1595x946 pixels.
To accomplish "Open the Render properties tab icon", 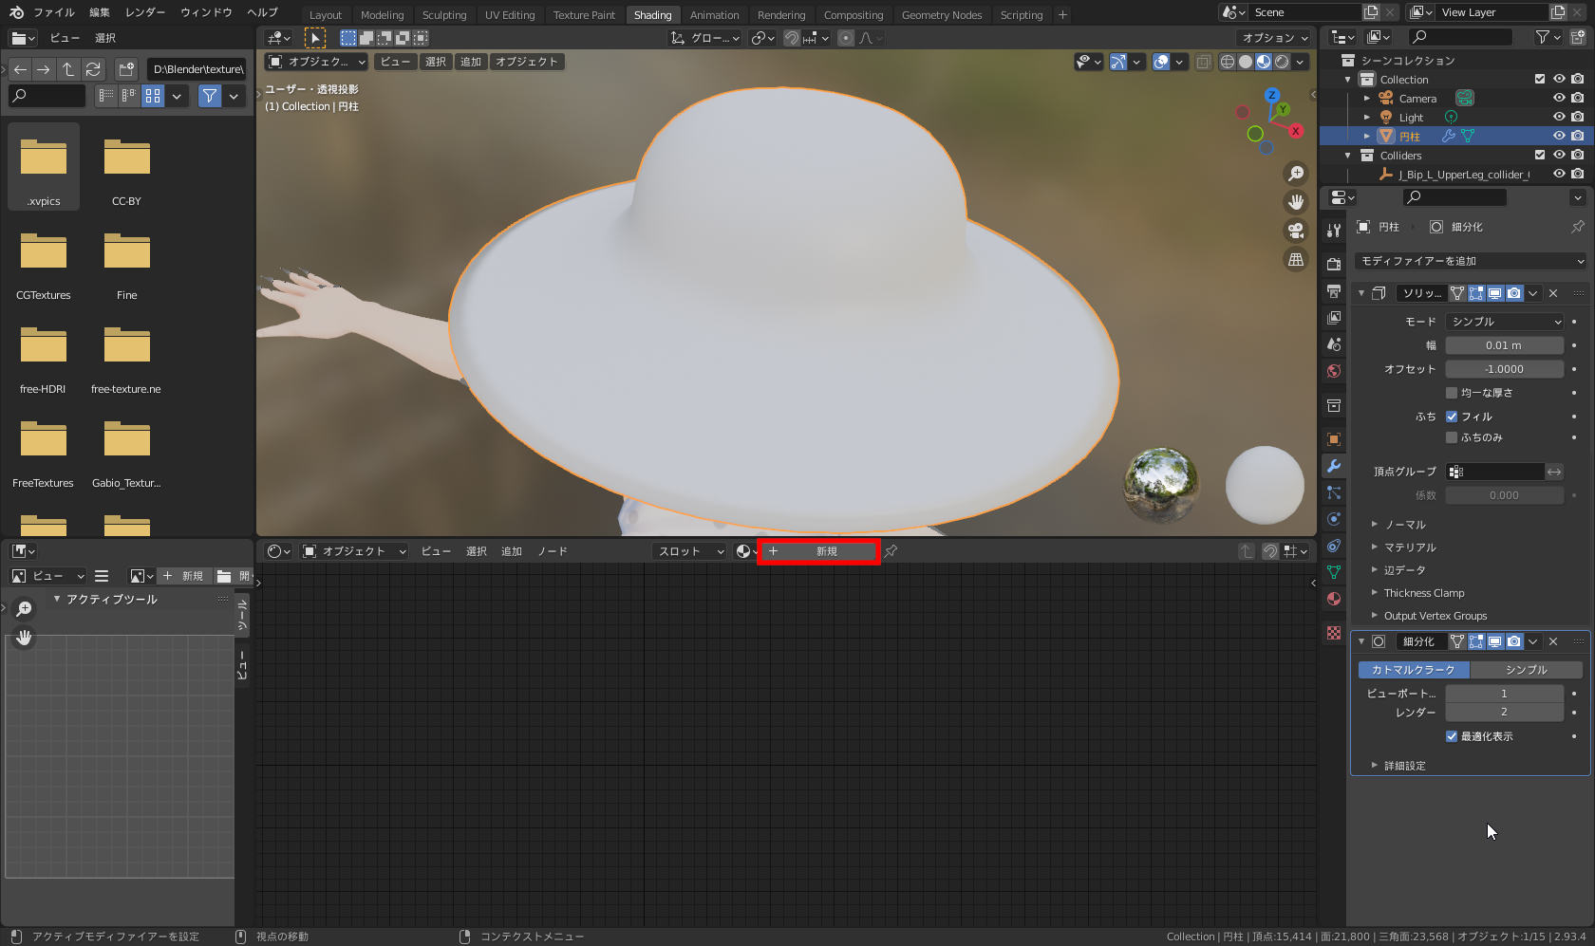I will [1334, 264].
